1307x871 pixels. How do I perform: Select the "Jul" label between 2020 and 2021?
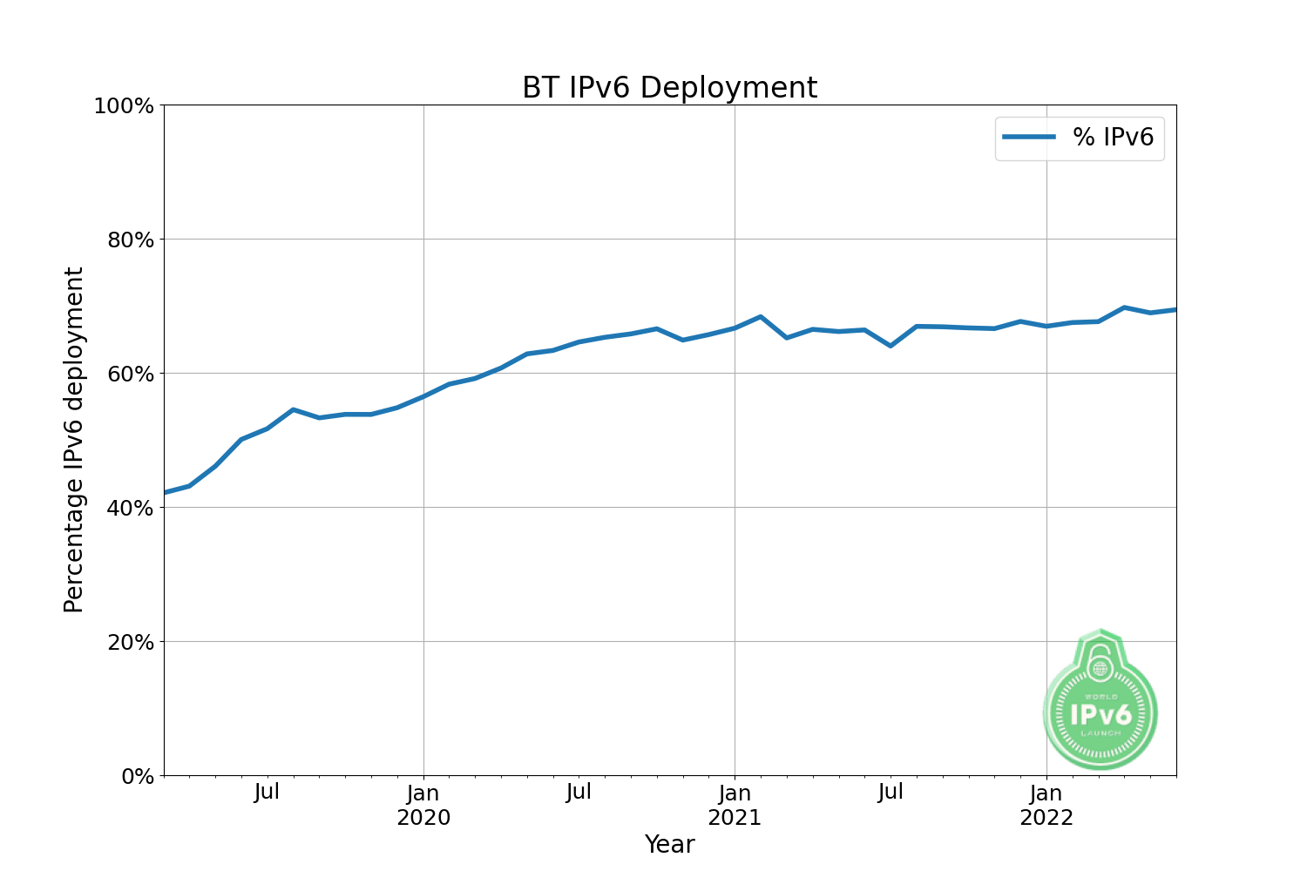click(579, 793)
